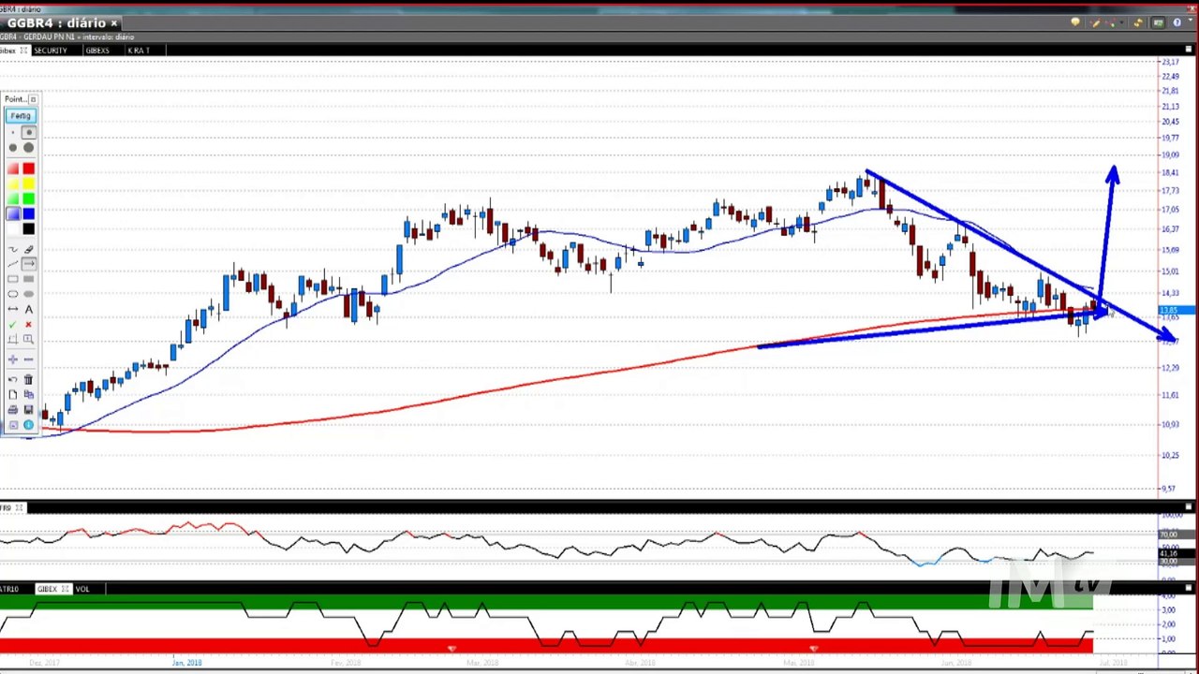Select the eraser tool
Screen dimensions: 1199x674
[28, 249]
